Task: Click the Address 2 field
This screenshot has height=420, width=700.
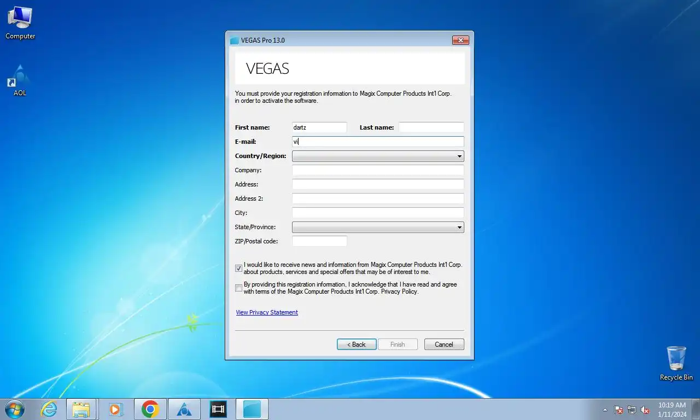Action: point(378,199)
